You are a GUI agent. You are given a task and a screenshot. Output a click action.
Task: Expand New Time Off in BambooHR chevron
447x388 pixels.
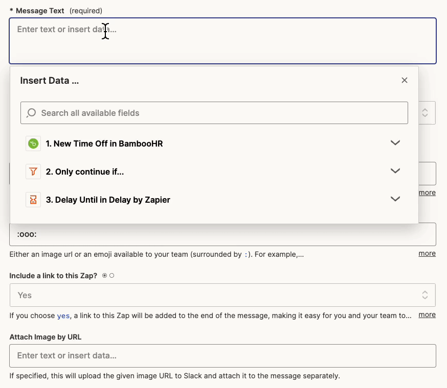(395, 143)
